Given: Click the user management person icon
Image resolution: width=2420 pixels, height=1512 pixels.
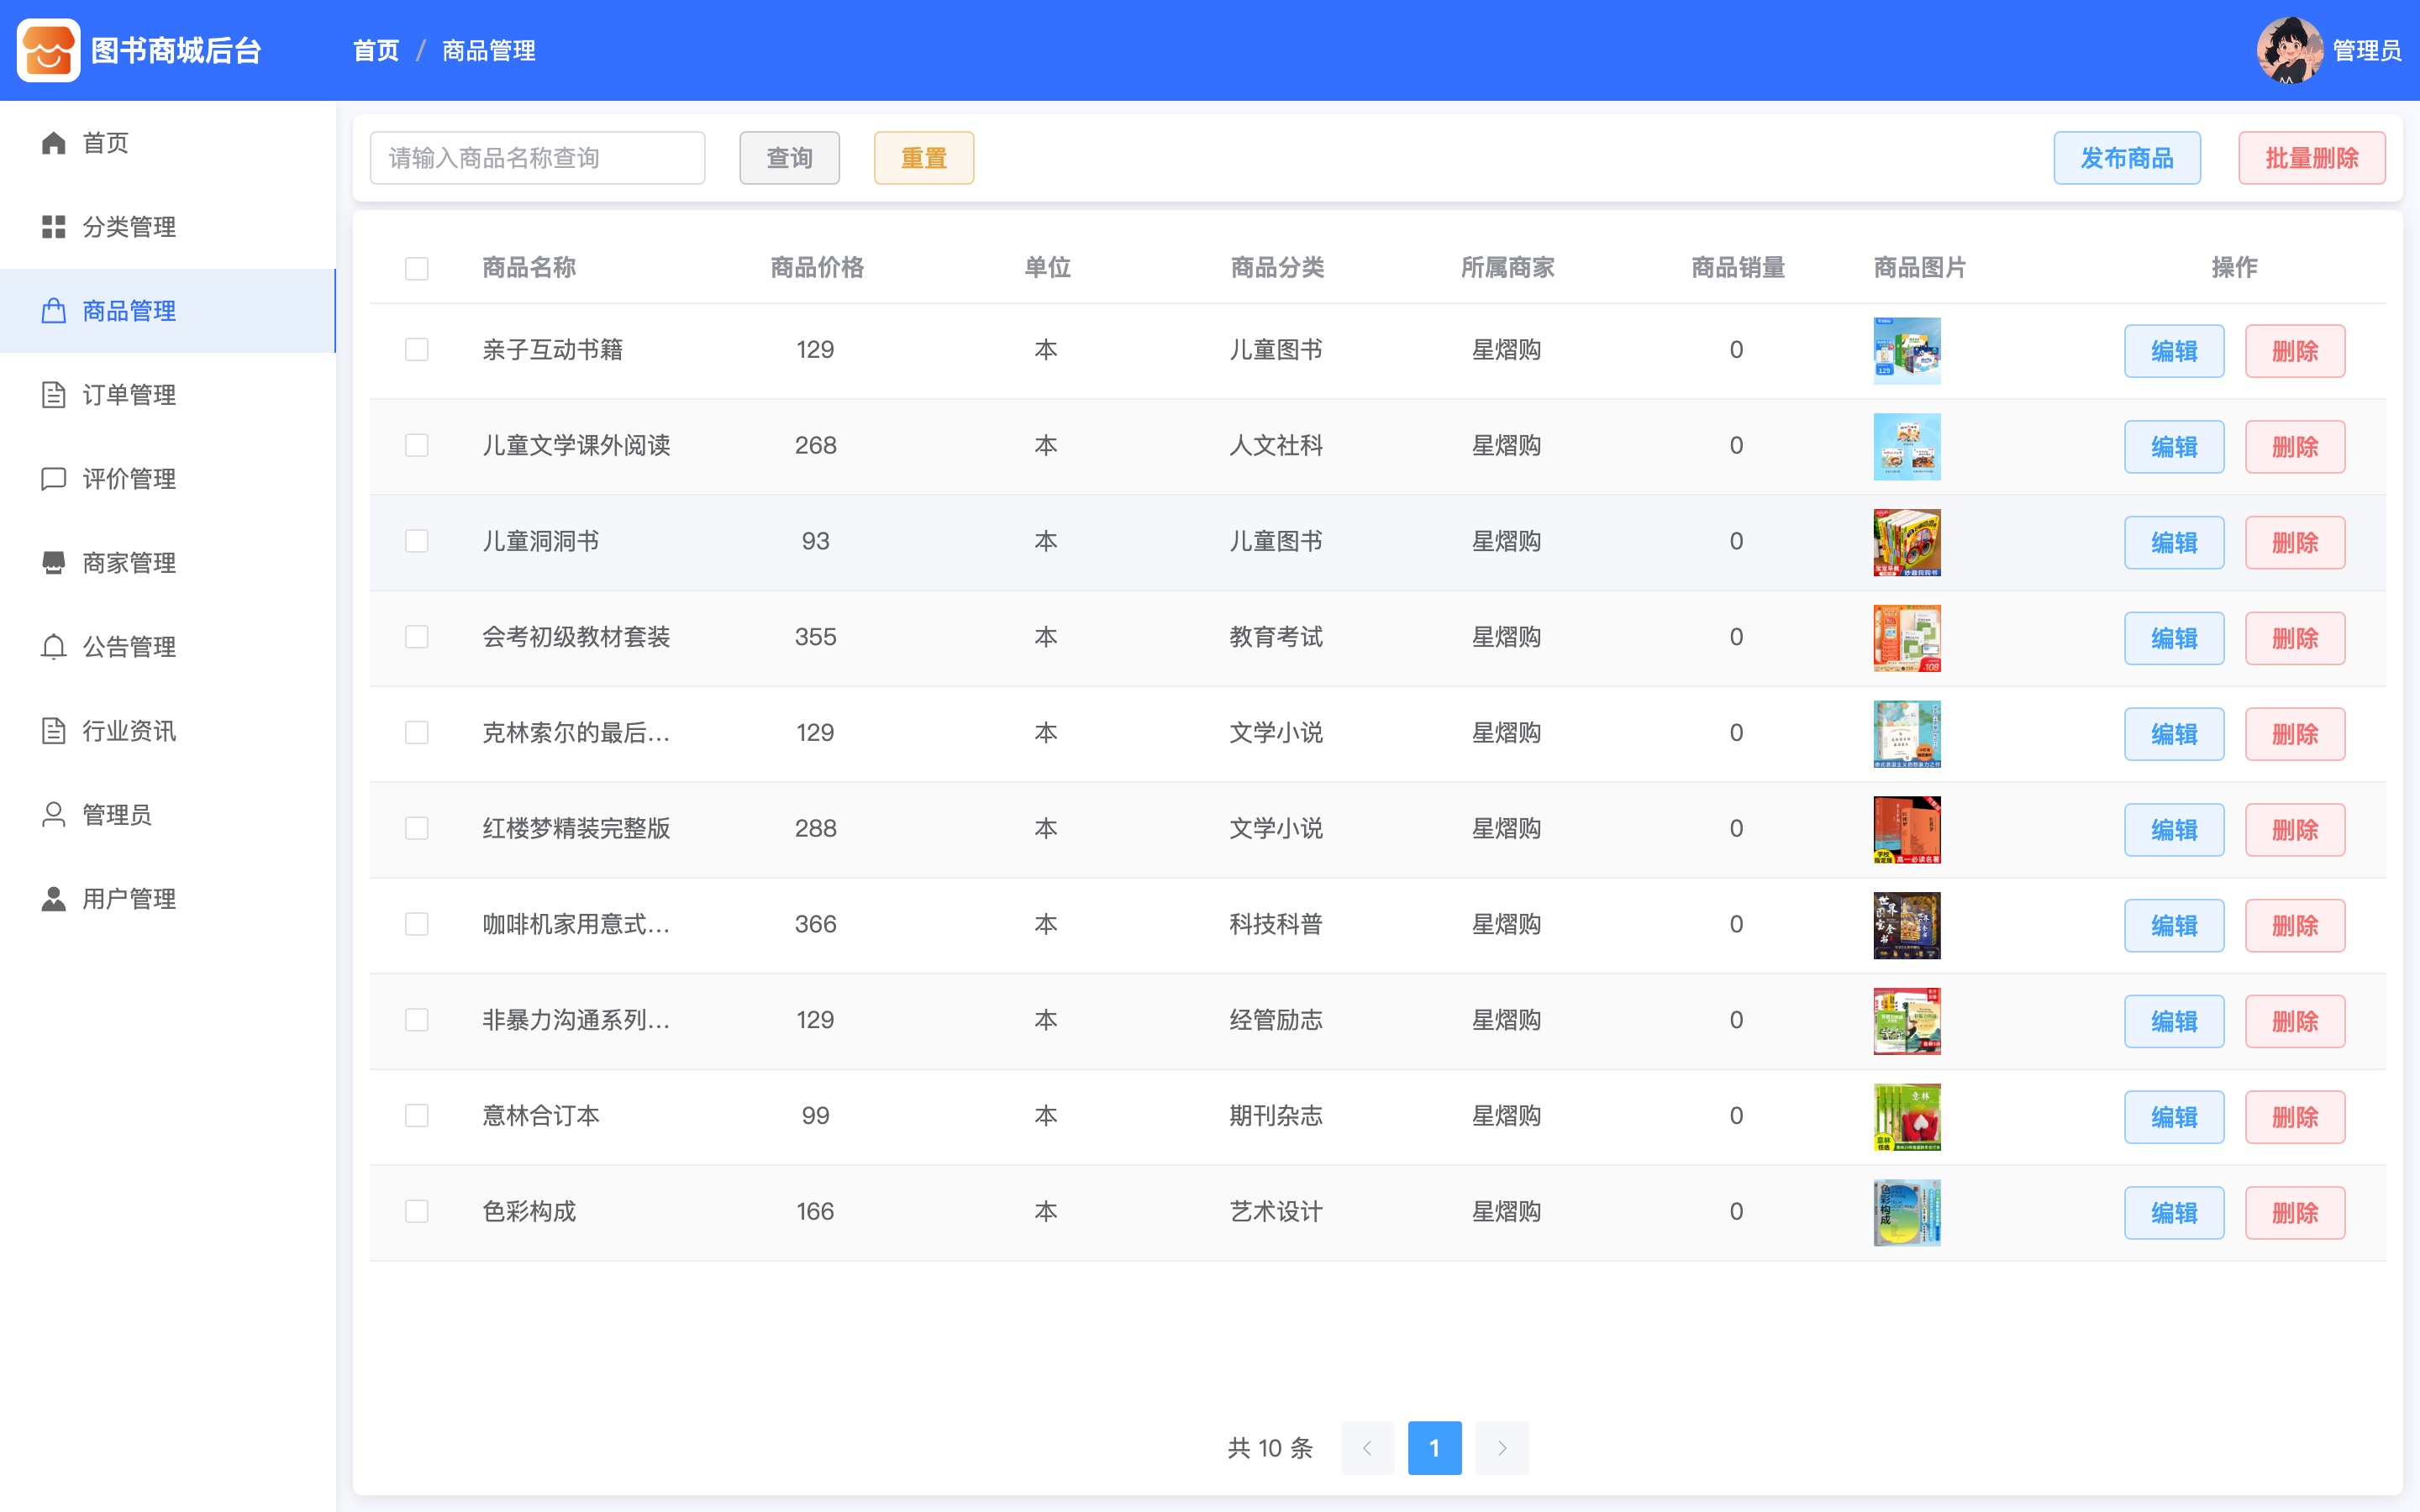Looking at the screenshot, I should (x=54, y=899).
